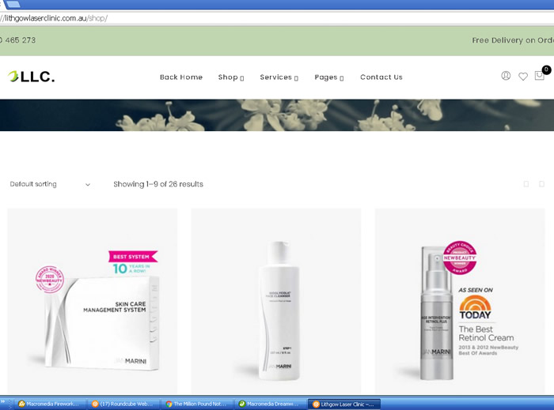
Task: Open the user account icon
Action: (x=506, y=76)
